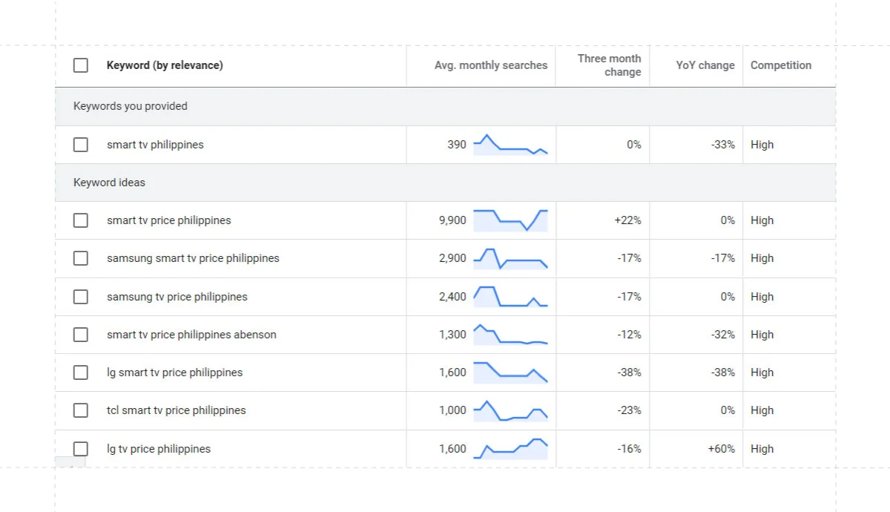Click keyword 'tcl smart tv price philippines'
Image resolution: width=890 pixels, height=512 pixels.
[177, 410]
